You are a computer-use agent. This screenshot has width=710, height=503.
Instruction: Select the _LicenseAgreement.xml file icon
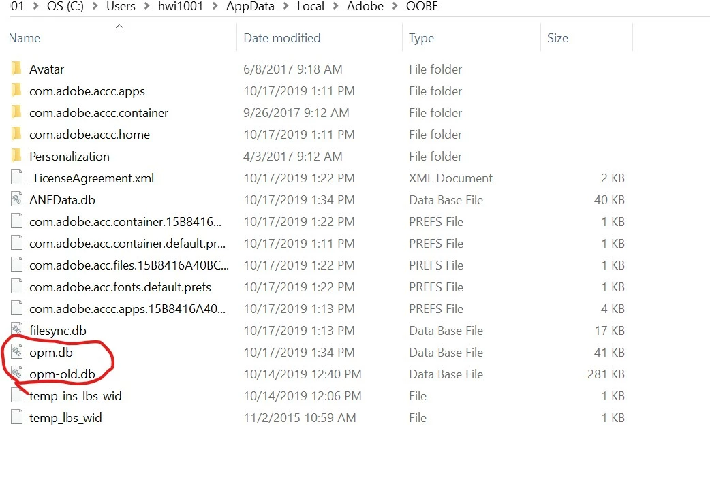(x=17, y=178)
